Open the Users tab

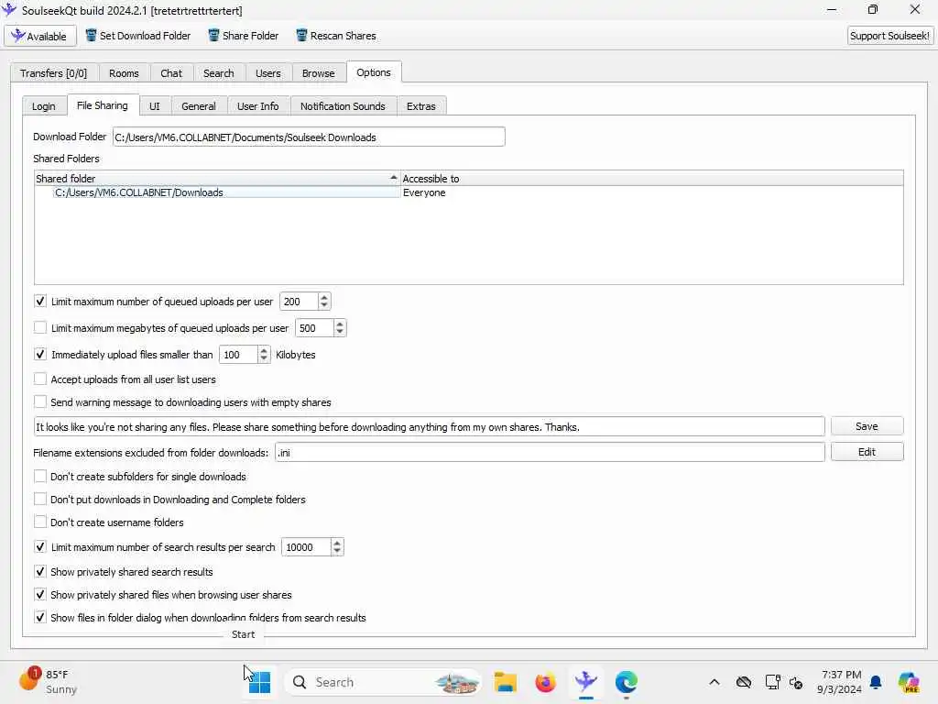tap(268, 73)
